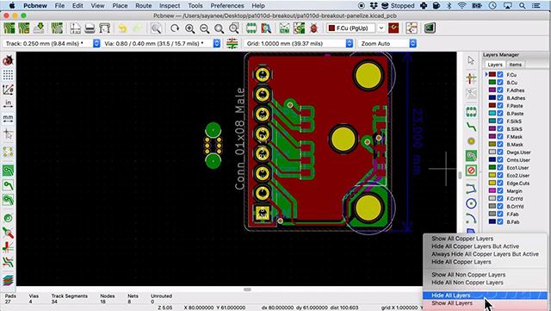Switch to the Items tab
551x311 pixels.
tap(516, 65)
